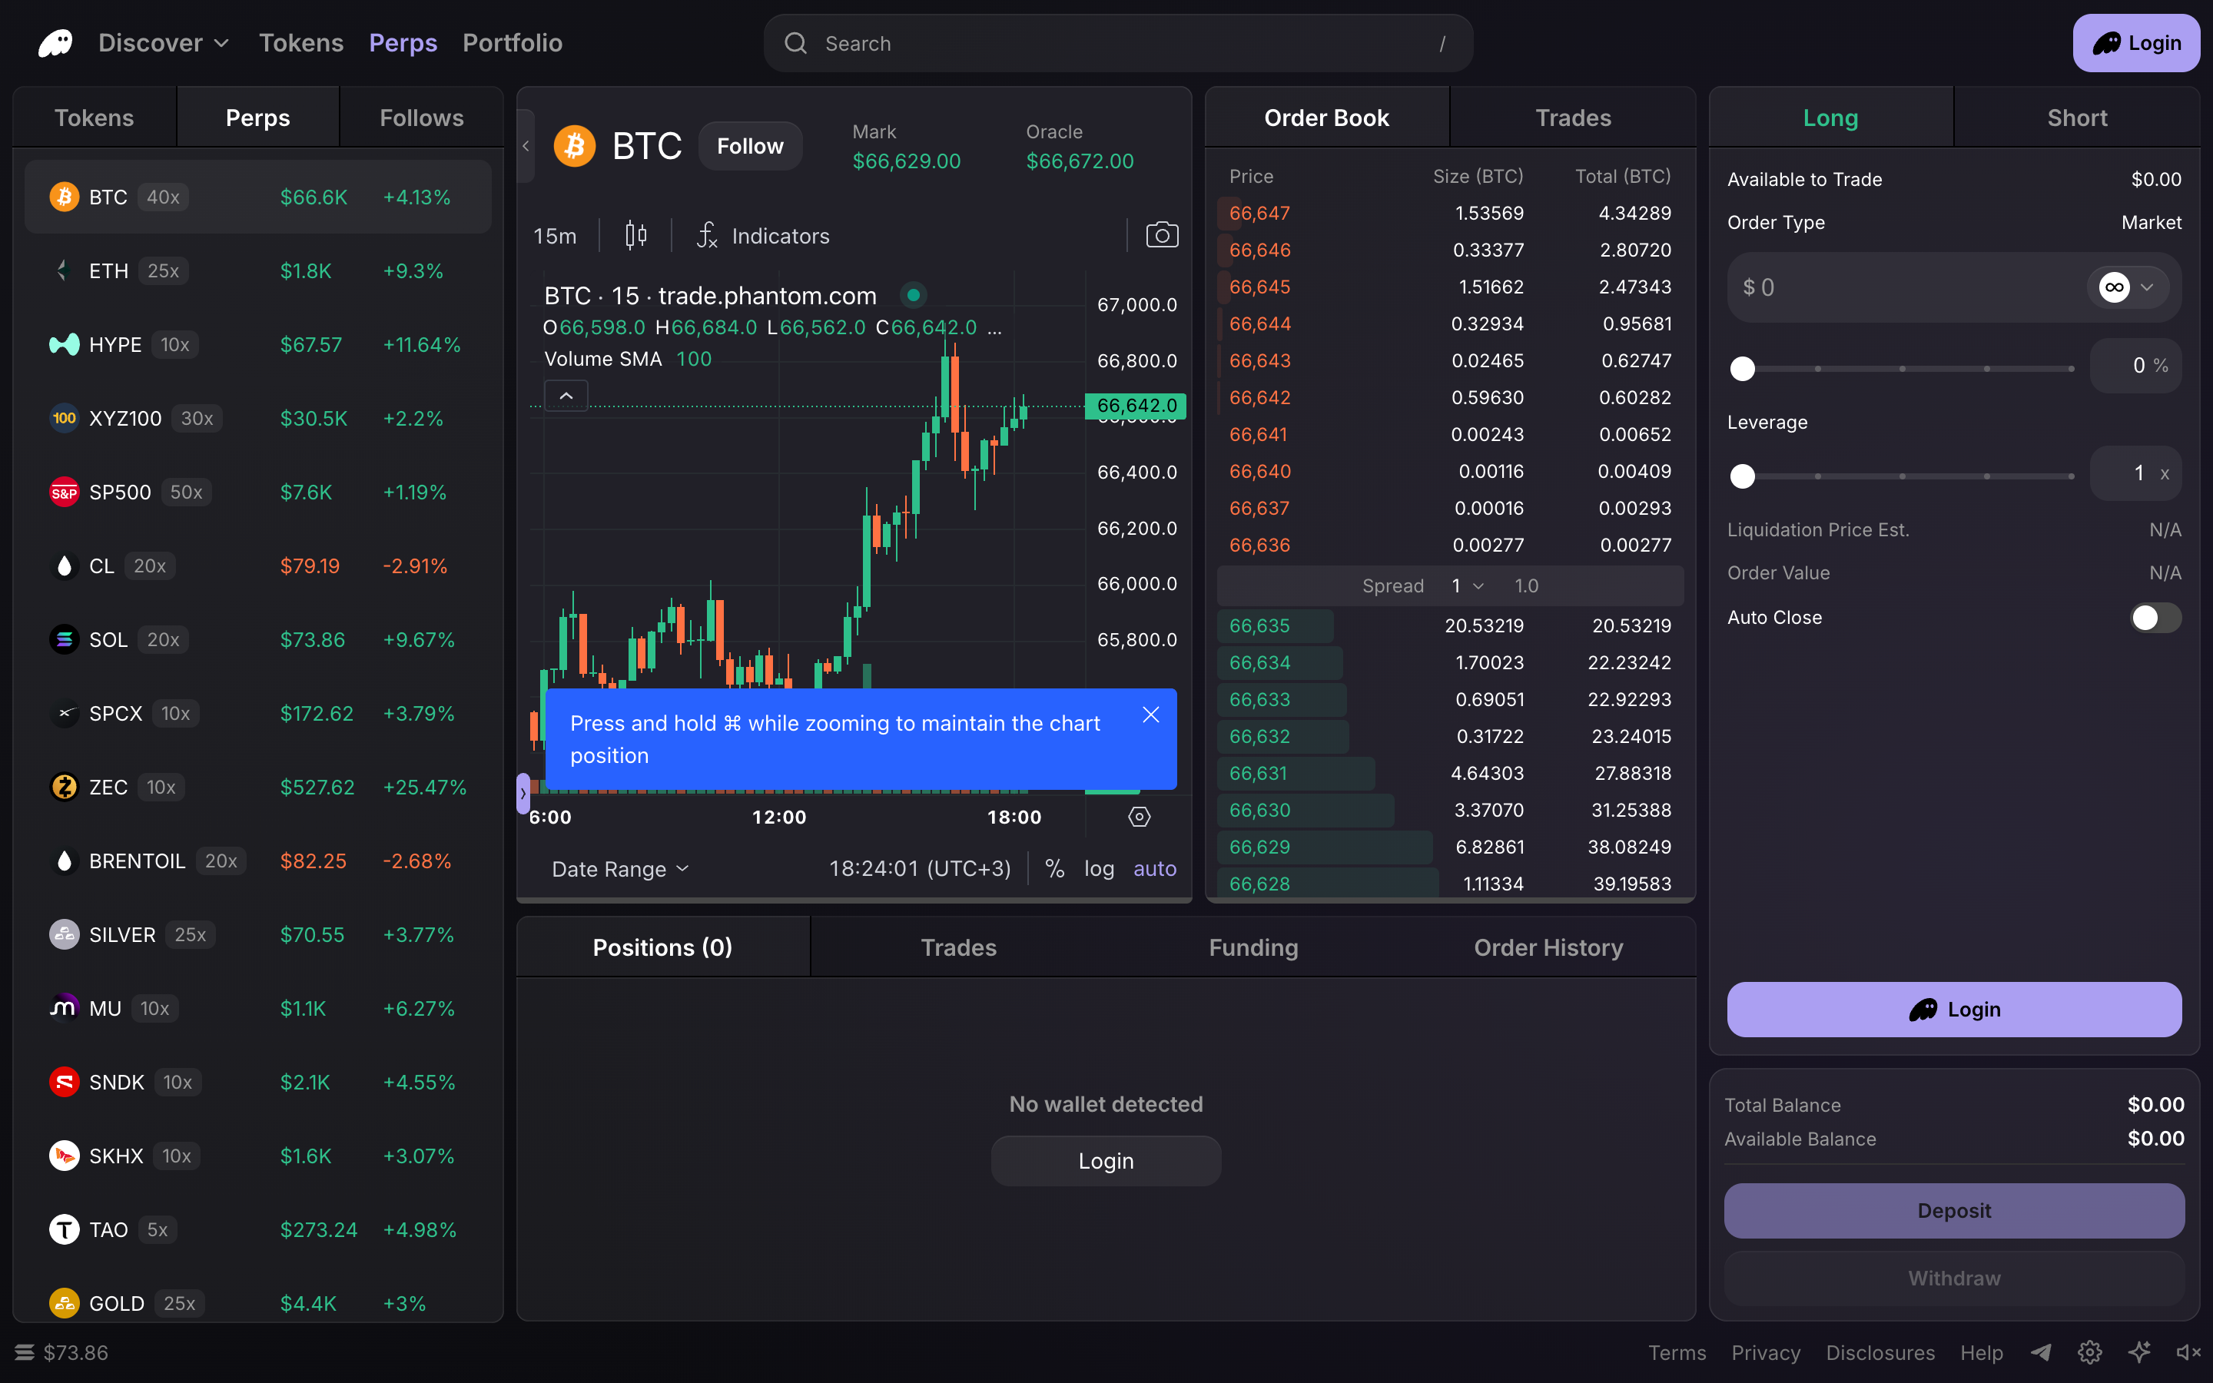2213x1383 pixels.
Task: Open the Funding tab
Action: (x=1252, y=947)
